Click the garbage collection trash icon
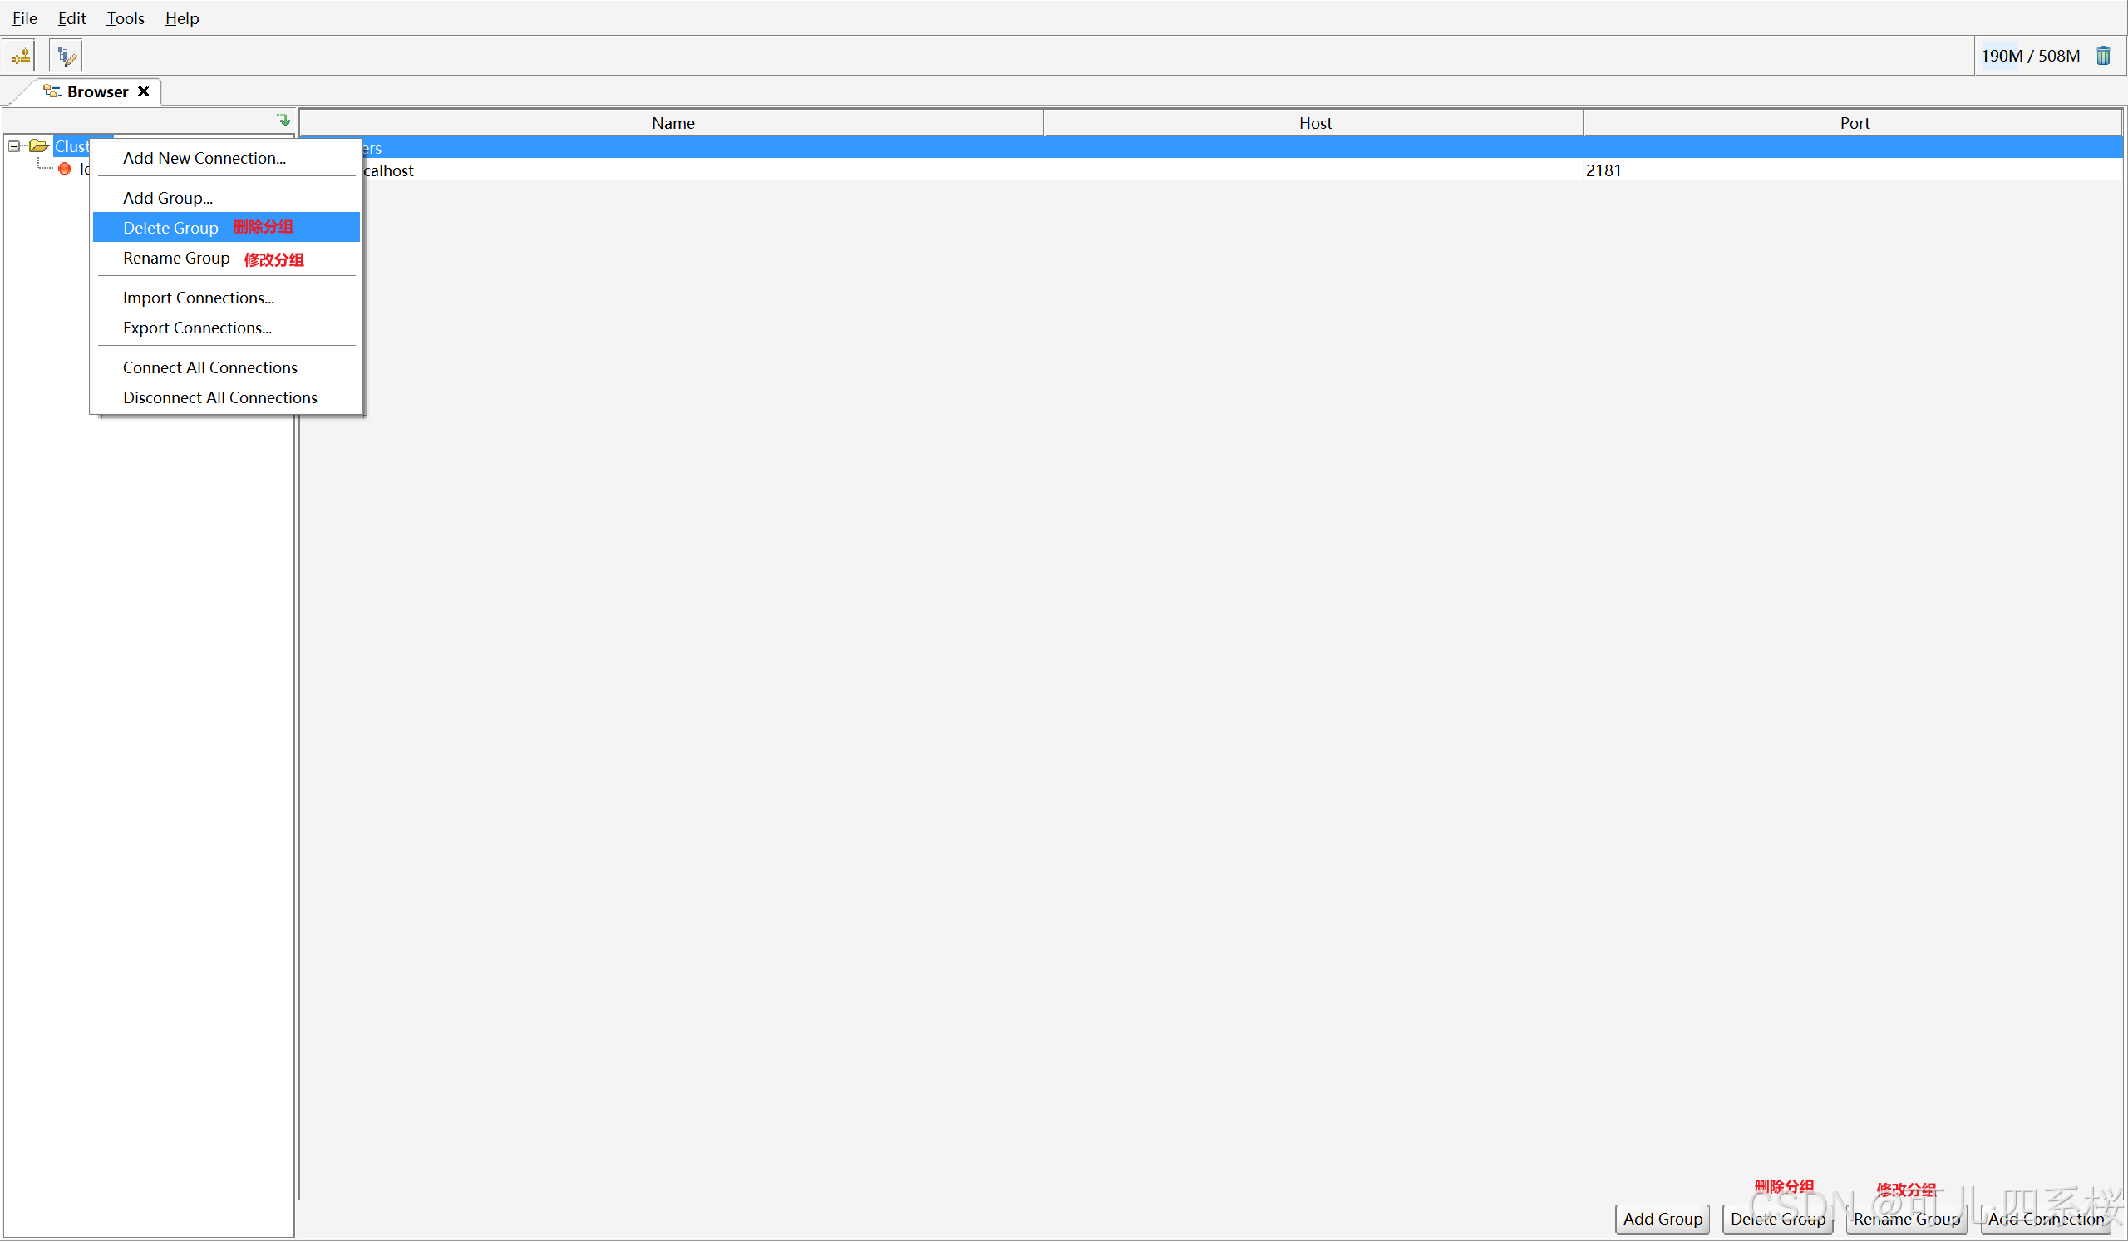This screenshot has width=2128, height=1242. [2103, 56]
